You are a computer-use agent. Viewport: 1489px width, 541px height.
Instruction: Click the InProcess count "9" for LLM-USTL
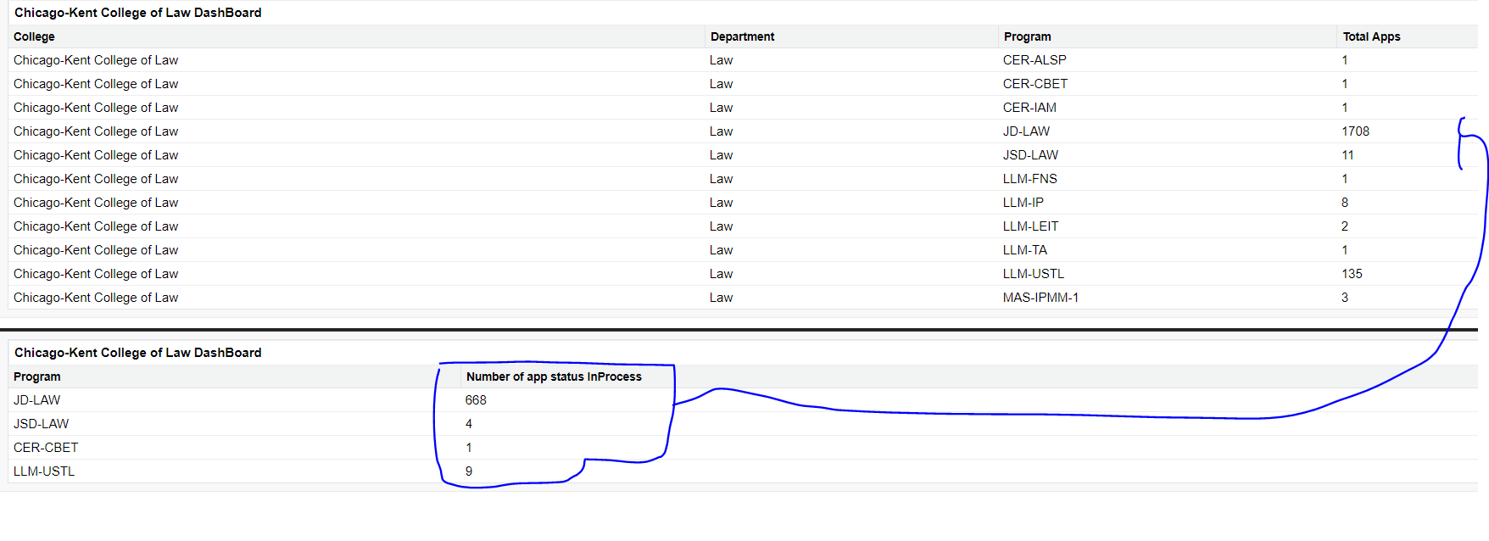(469, 471)
